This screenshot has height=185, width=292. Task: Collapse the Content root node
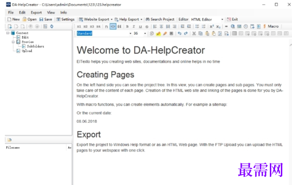(x=8, y=33)
